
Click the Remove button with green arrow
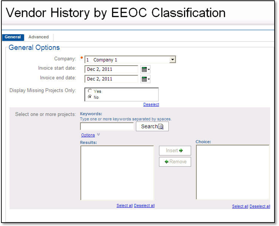point(175,162)
